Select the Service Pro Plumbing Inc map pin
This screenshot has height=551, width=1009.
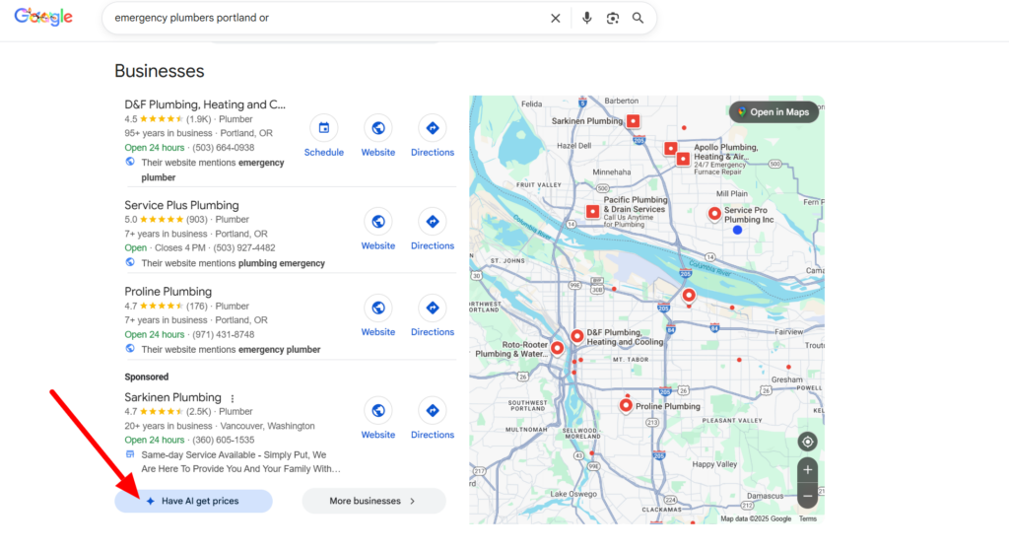coord(714,214)
